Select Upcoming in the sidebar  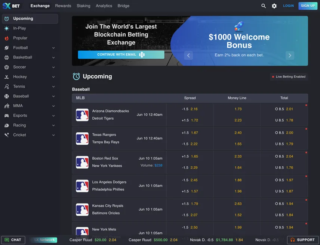(30, 19)
